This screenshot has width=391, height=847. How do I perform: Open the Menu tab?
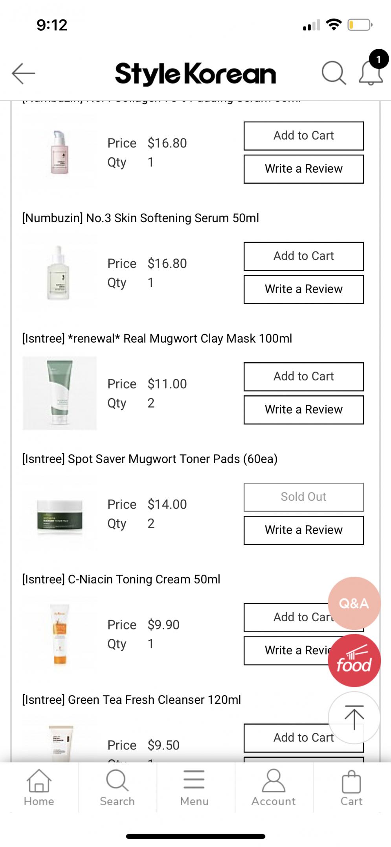195,788
